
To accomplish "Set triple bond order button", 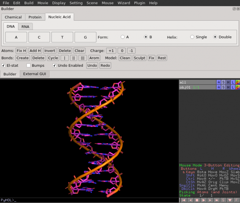I will pyautogui.click(x=83, y=58).
